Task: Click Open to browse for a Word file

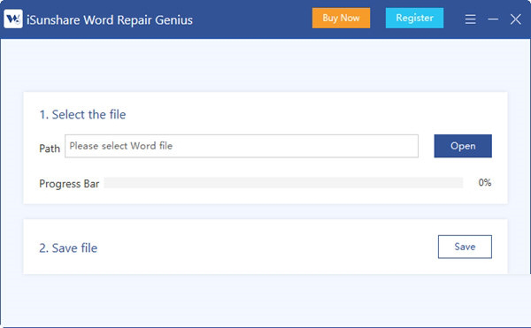Action: (x=463, y=146)
